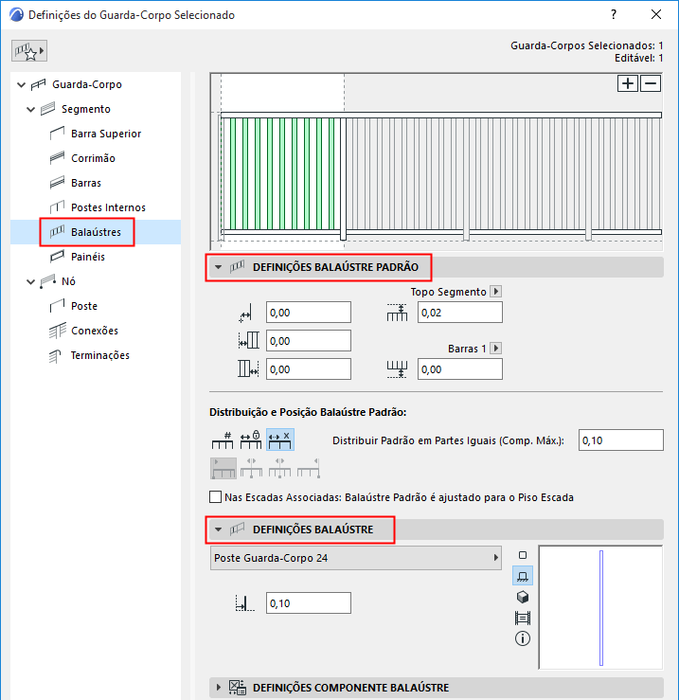Toggle distribute pattern in equal parts option

coord(280,440)
